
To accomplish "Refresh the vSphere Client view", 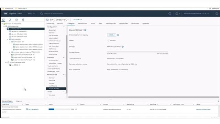I will tap(170, 14).
